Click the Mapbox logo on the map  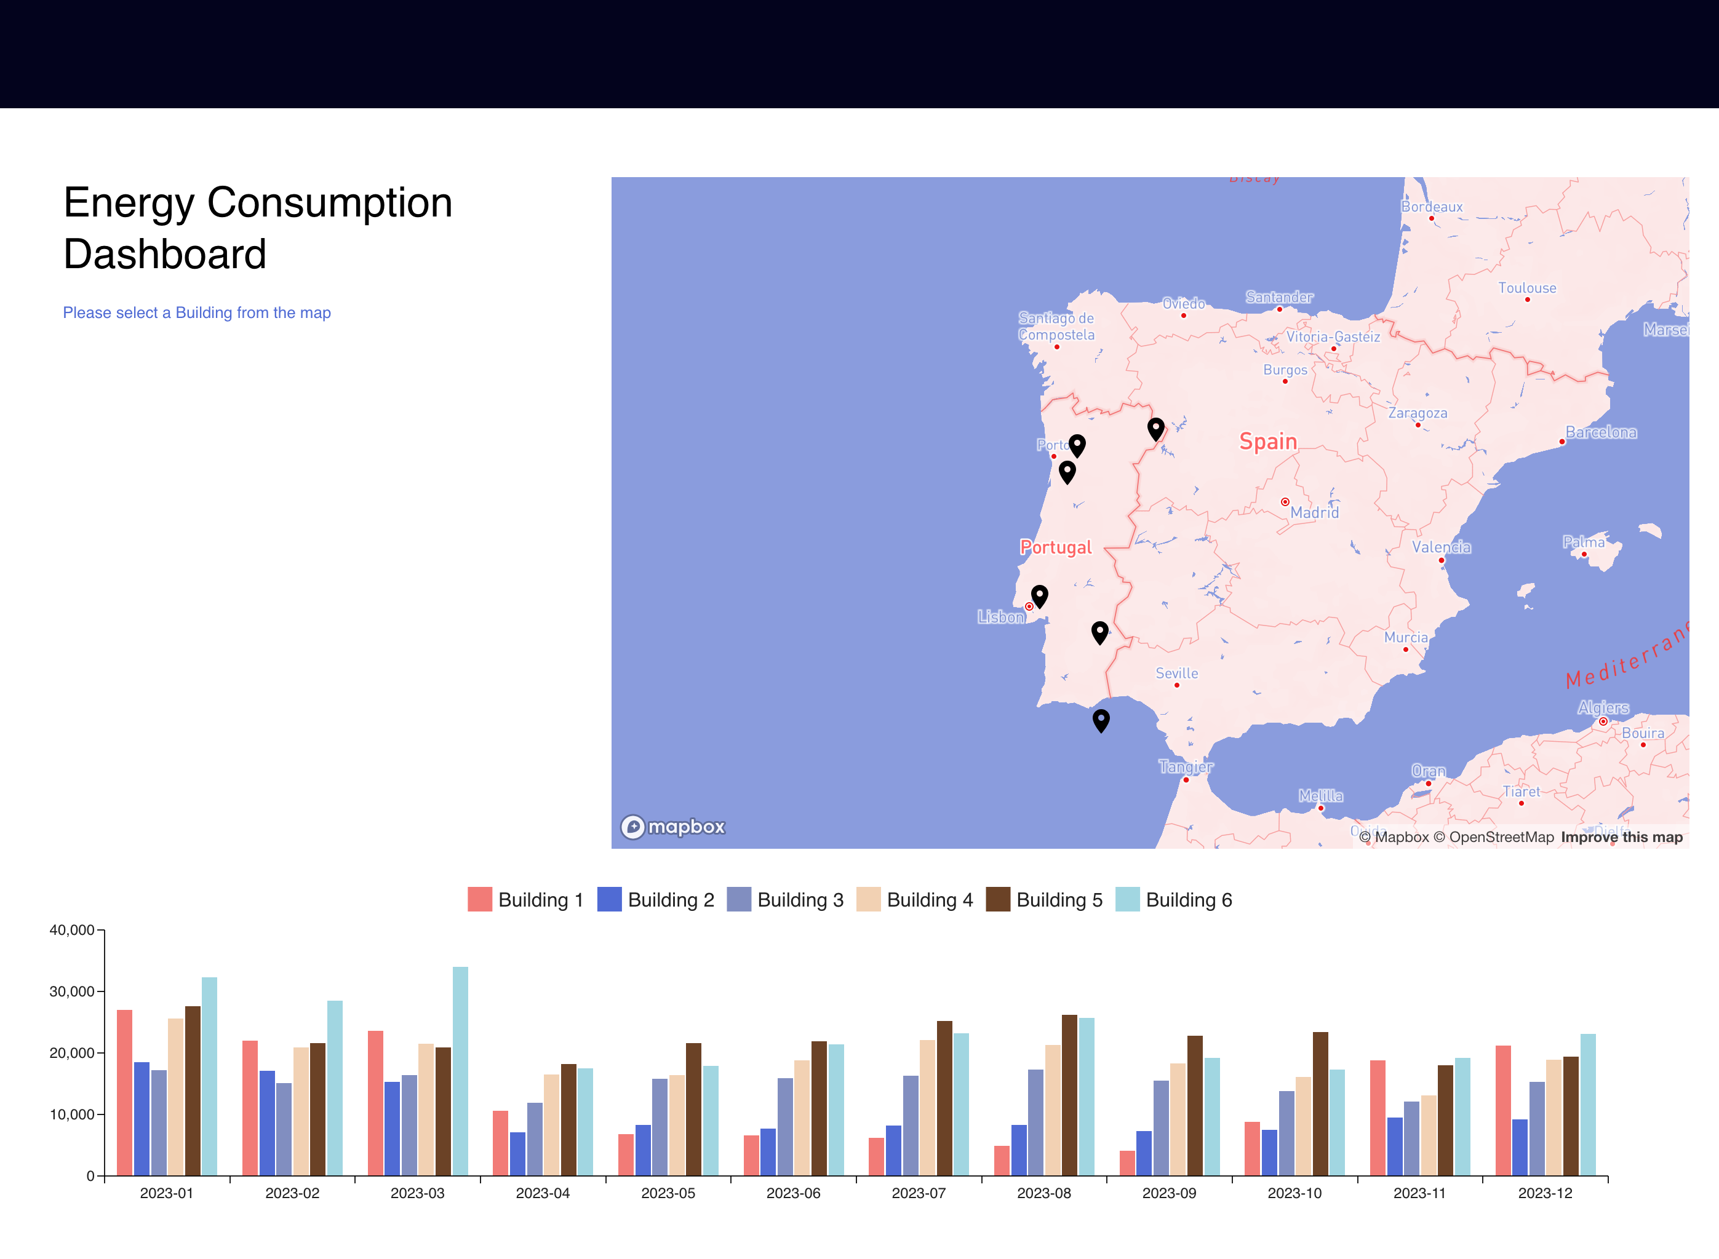click(672, 826)
